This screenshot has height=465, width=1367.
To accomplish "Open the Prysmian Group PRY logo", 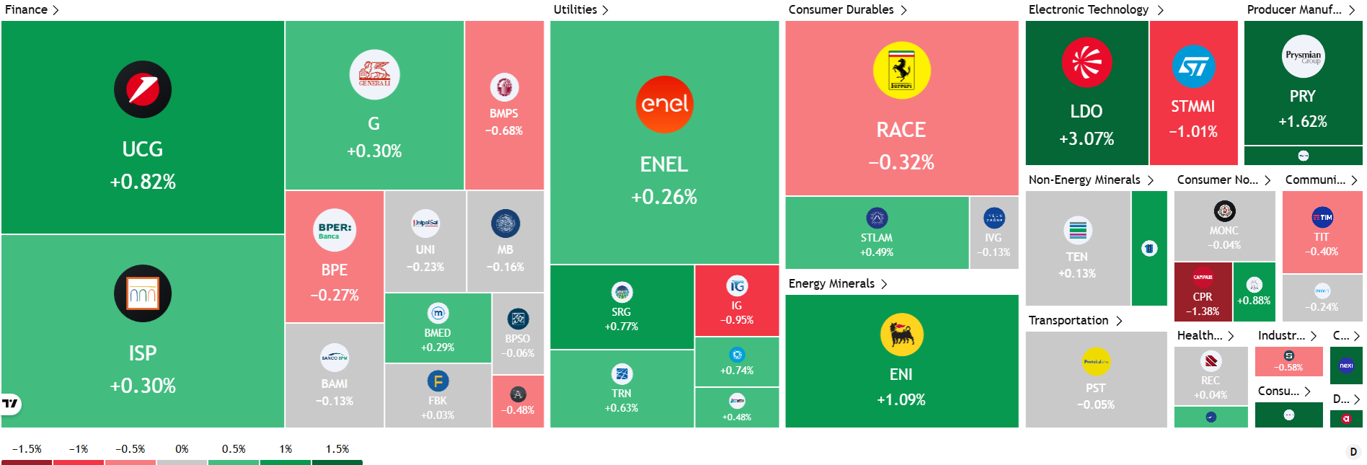I will 1303,56.
